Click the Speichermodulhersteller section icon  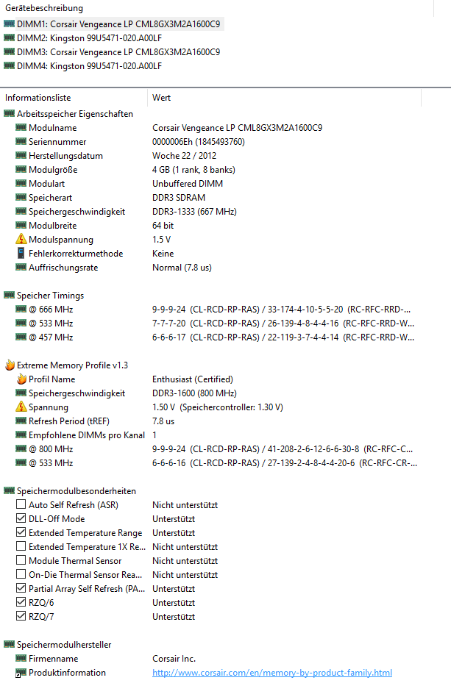[x=9, y=644]
